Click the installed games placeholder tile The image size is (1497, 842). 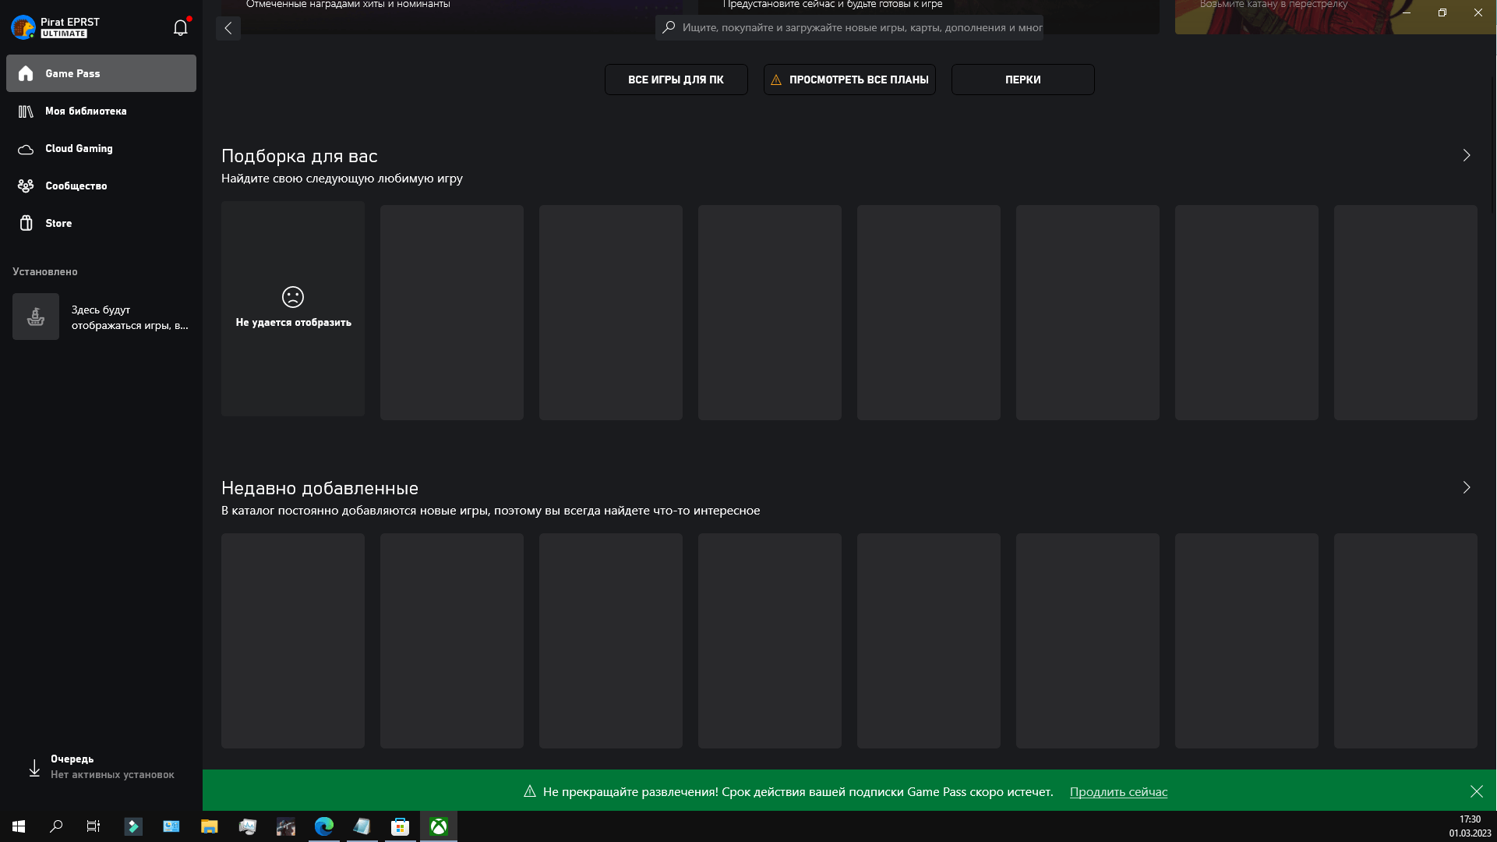click(36, 317)
